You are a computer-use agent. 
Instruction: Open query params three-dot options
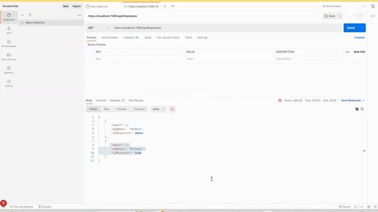pyautogui.click(x=347, y=52)
